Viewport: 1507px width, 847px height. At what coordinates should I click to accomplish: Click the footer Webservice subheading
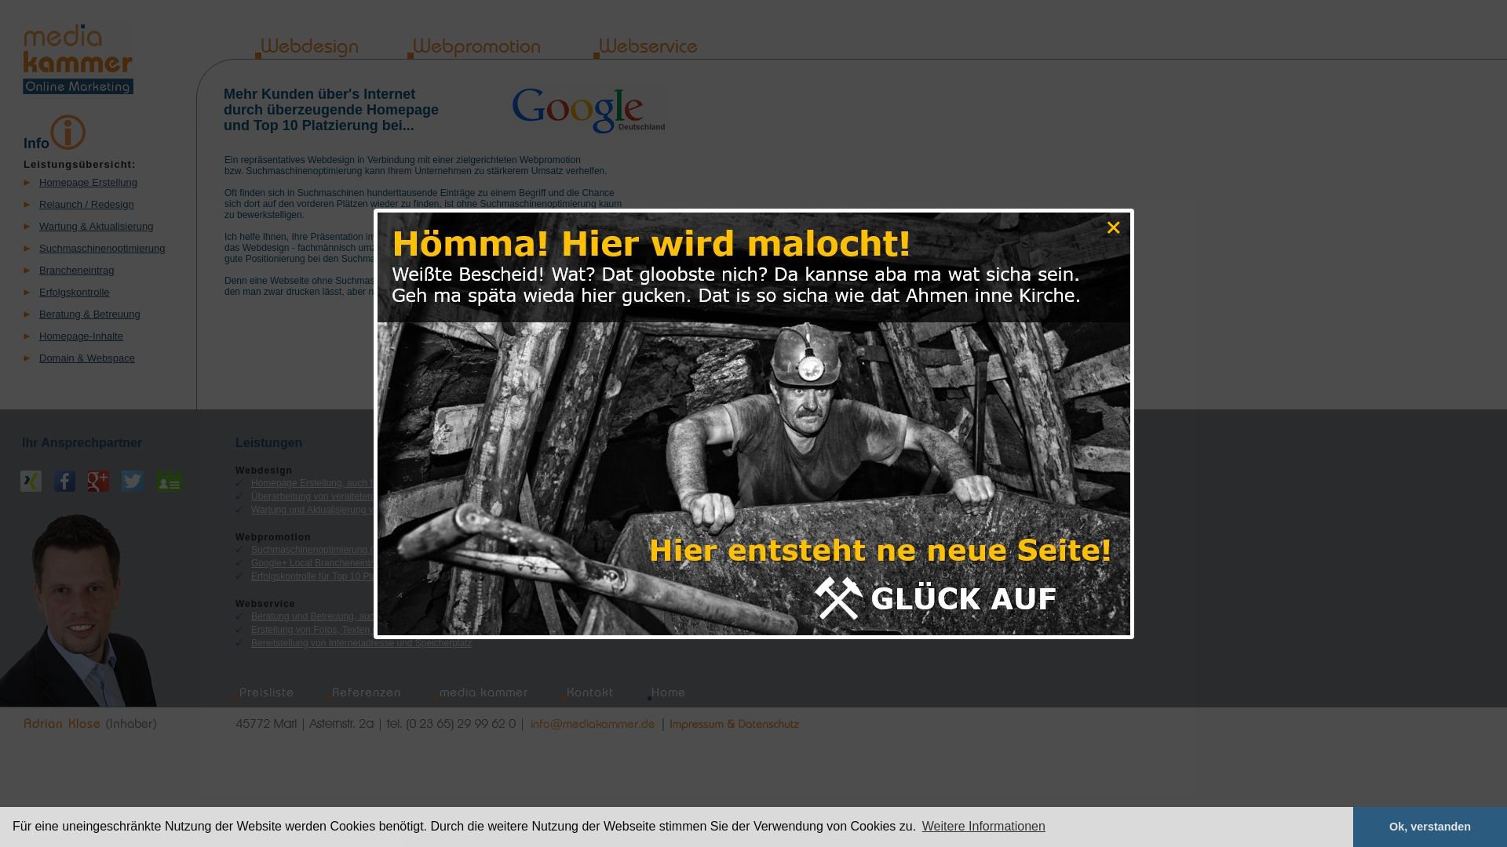coord(265,604)
